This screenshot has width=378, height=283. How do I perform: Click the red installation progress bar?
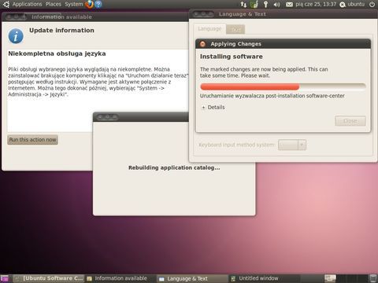[x=283, y=86]
